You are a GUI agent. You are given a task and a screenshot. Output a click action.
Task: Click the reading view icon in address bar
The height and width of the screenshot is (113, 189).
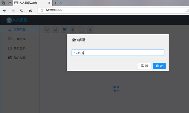[187, 10]
